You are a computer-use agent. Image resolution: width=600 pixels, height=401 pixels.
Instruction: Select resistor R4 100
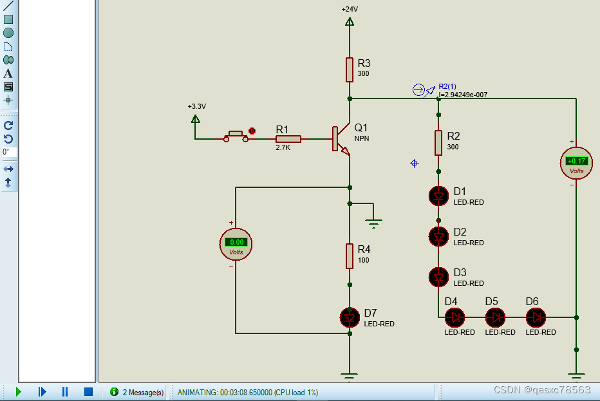[x=350, y=256]
